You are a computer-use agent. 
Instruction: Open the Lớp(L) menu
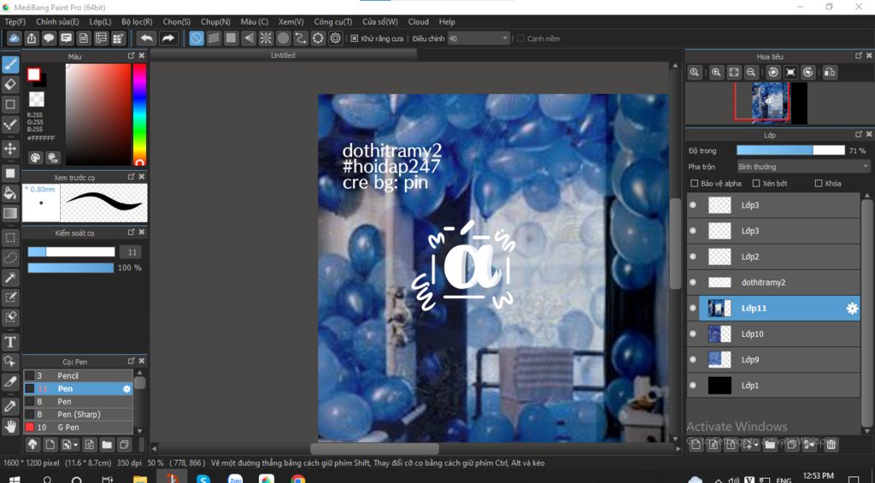coord(101,21)
